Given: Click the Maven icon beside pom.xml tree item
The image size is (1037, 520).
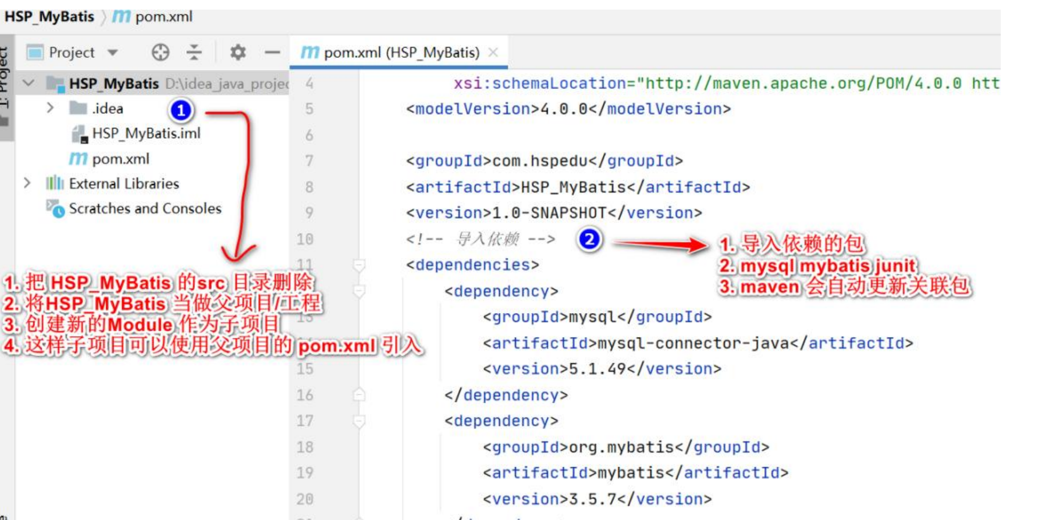Looking at the screenshot, I should (x=78, y=158).
